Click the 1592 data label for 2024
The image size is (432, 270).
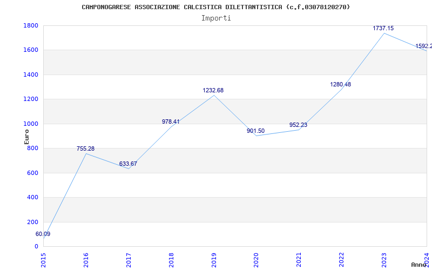click(424, 46)
